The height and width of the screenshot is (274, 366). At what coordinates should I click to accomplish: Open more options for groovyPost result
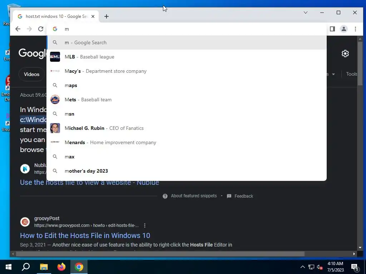coord(145,225)
